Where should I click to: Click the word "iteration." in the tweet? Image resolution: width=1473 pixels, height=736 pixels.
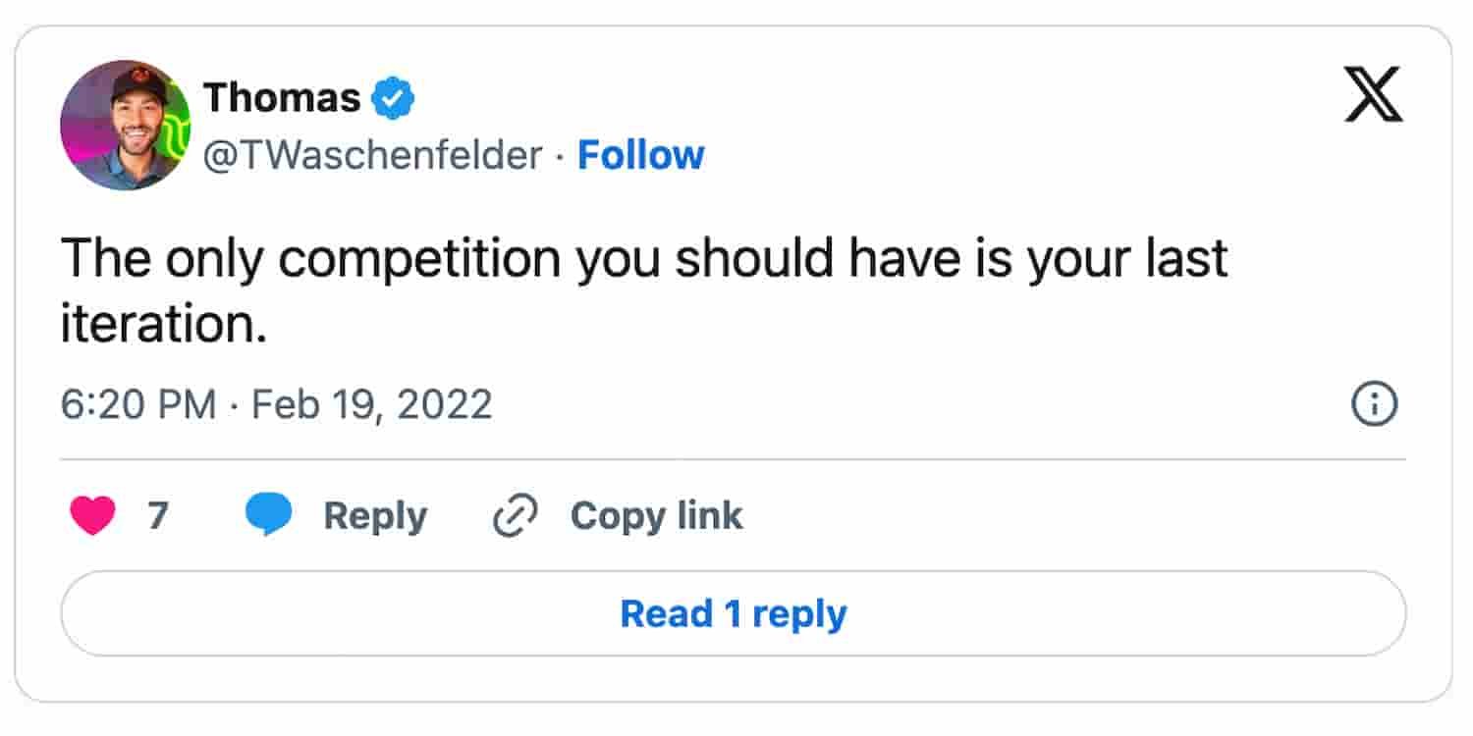click(x=164, y=323)
